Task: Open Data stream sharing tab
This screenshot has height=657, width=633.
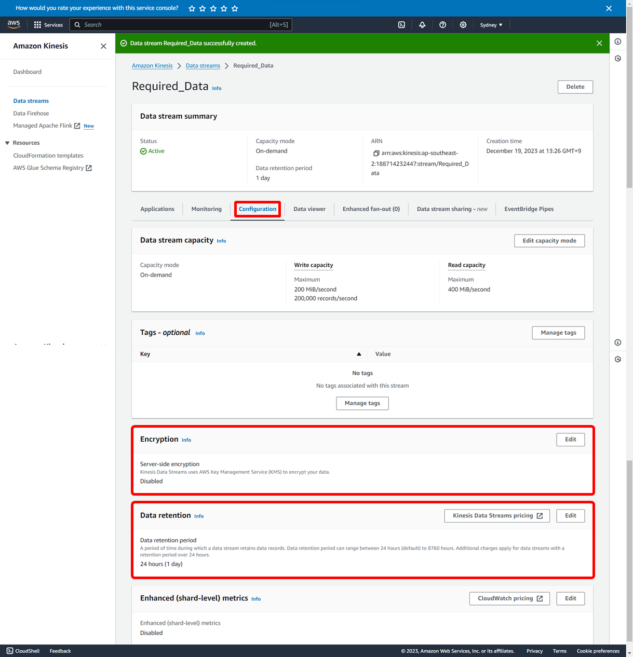Action: (x=452, y=209)
